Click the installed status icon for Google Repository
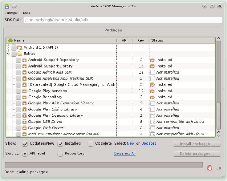Screen dimensions: 227x181 click(x=153, y=97)
